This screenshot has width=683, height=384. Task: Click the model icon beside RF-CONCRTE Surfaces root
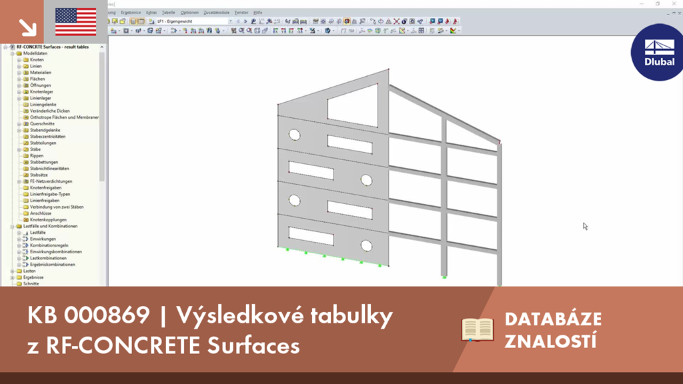pos(12,47)
